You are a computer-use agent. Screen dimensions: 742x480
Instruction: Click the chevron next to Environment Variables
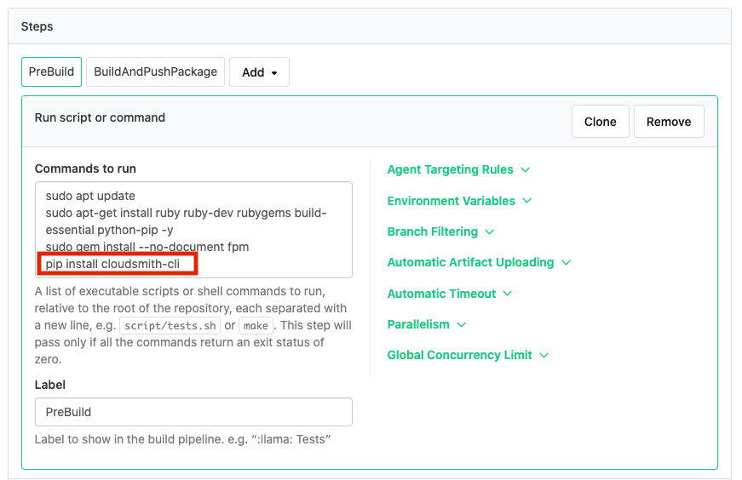pos(527,201)
